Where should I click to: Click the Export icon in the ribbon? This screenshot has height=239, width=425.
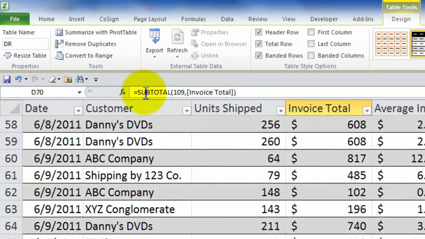(x=154, y=41)
